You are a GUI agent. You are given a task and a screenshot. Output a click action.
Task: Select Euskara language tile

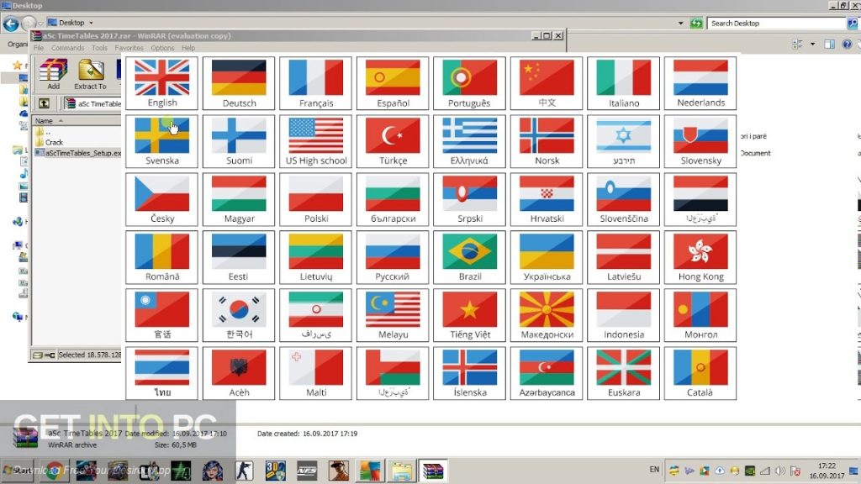tap(623, 373)
